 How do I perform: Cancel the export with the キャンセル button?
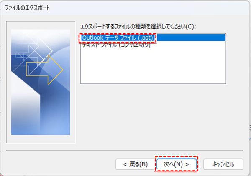pos(223,164)
